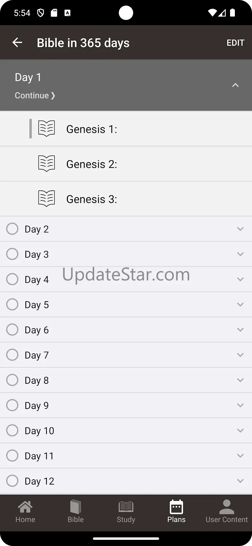Screen dimensions: 252x546
Task: Mark Day 11 as complete
Action: [x=12, y=456]
